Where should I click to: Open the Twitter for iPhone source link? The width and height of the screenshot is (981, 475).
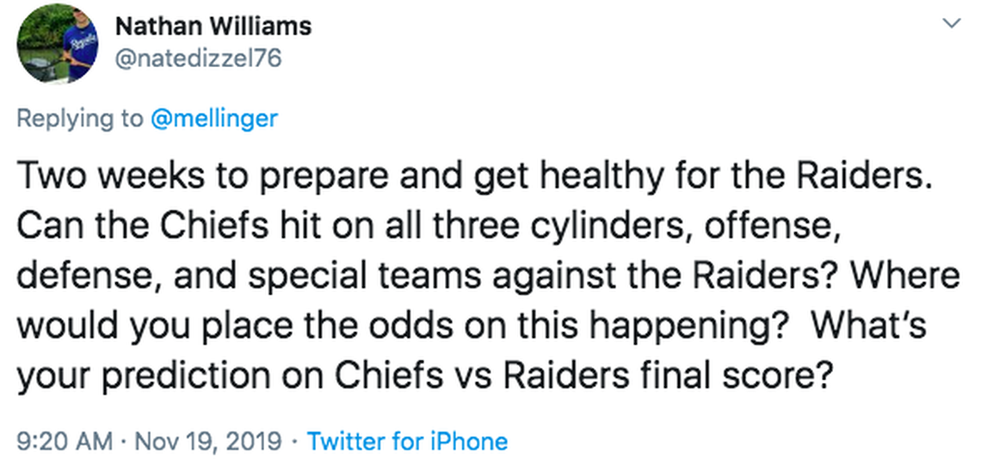pyautogui.click(x=407, y=441)
